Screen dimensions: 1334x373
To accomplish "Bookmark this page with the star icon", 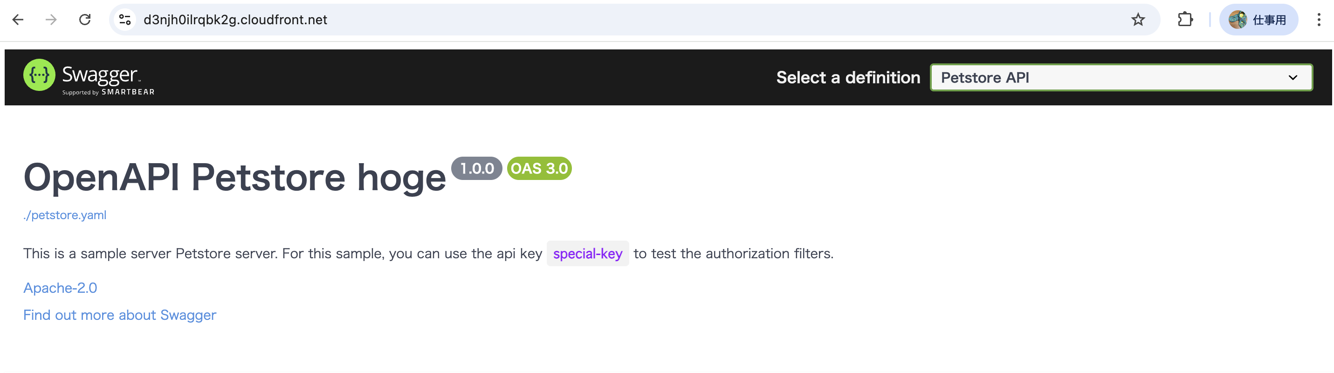I will [1138, 20].
